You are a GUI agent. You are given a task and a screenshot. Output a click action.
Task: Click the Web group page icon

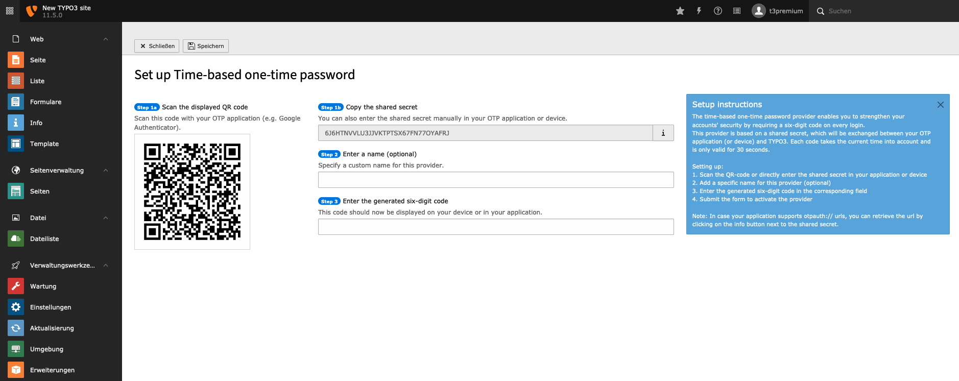[16, 39]
